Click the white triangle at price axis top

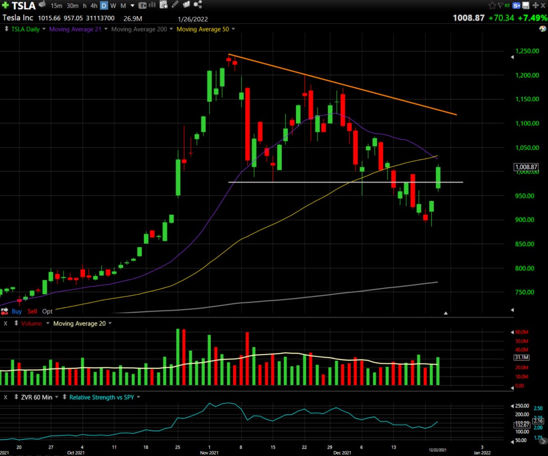[513, 57]
